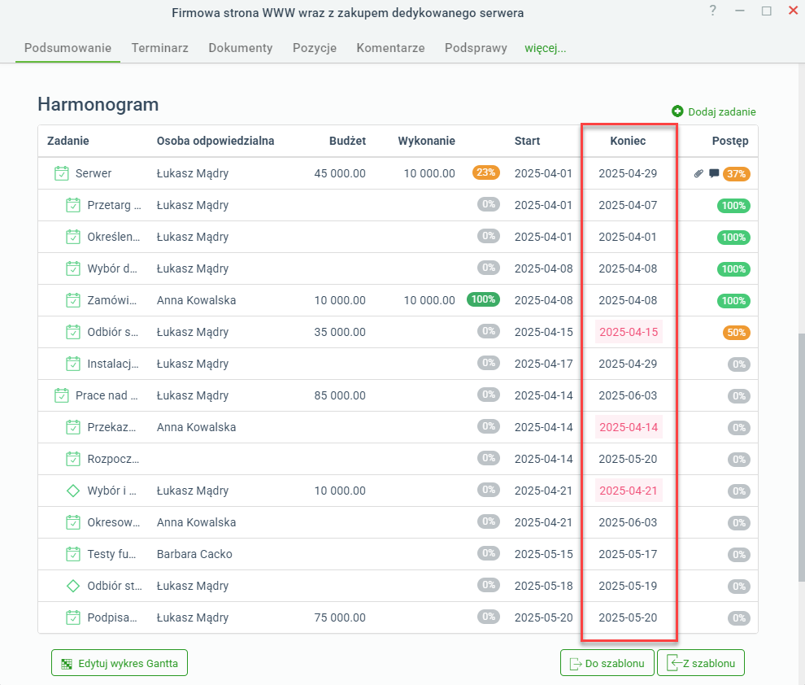Click the Do szablonu button
This screenshot has width=805, height=685.
[x=607, y=663]
